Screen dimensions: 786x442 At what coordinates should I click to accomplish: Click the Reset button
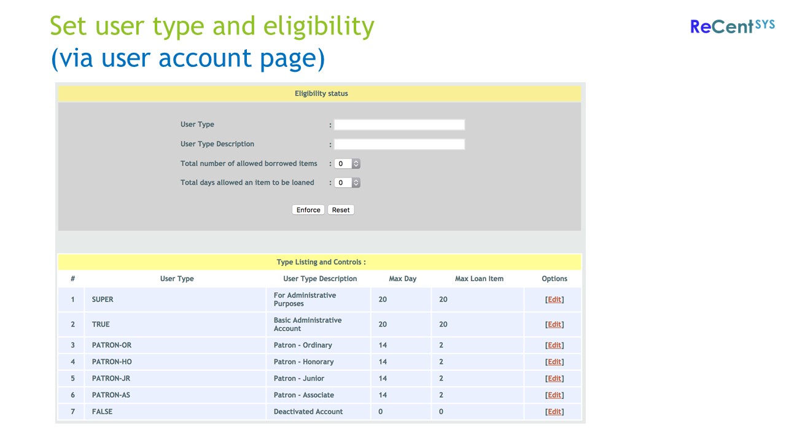[x=341, y=210]
